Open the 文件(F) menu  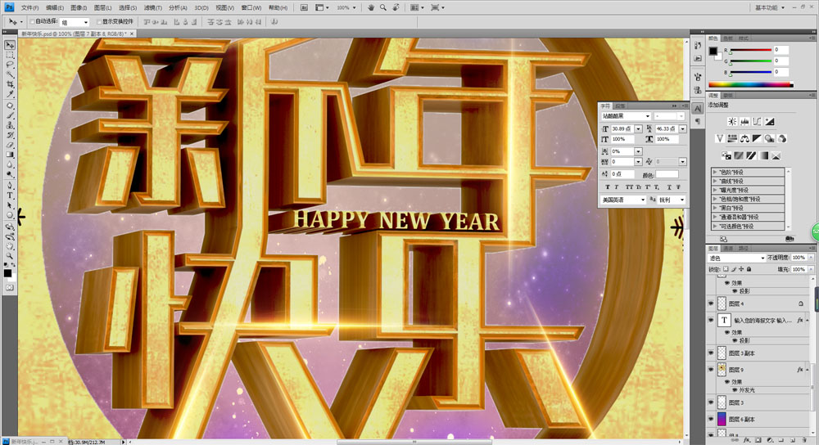coord(29,8)
